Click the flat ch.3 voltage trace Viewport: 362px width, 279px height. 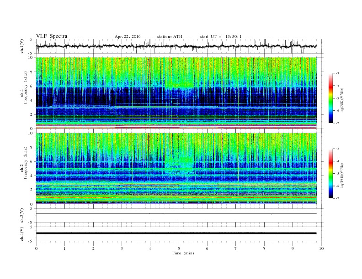coord(176,214)
